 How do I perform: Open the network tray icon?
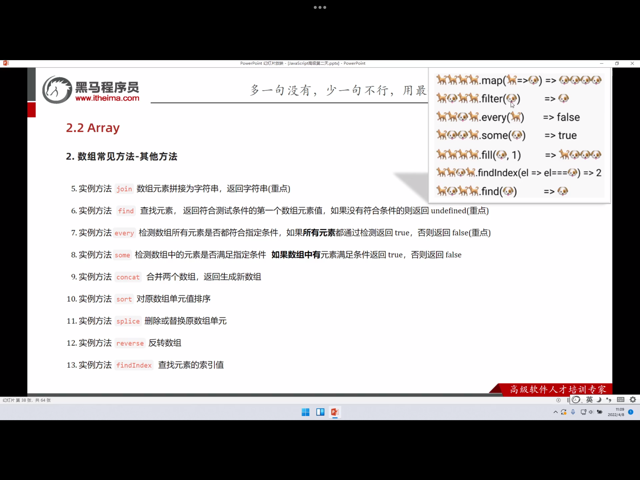(583, 412)
